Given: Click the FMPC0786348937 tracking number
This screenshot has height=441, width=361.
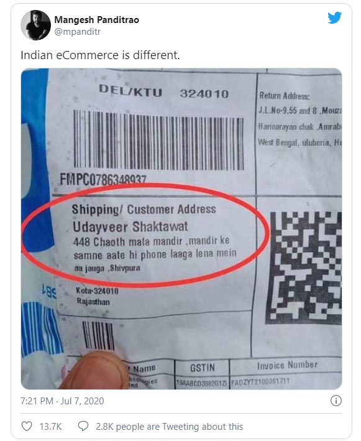Looking at the screenshot, I should pyautogui.click(x=103, y=179).
